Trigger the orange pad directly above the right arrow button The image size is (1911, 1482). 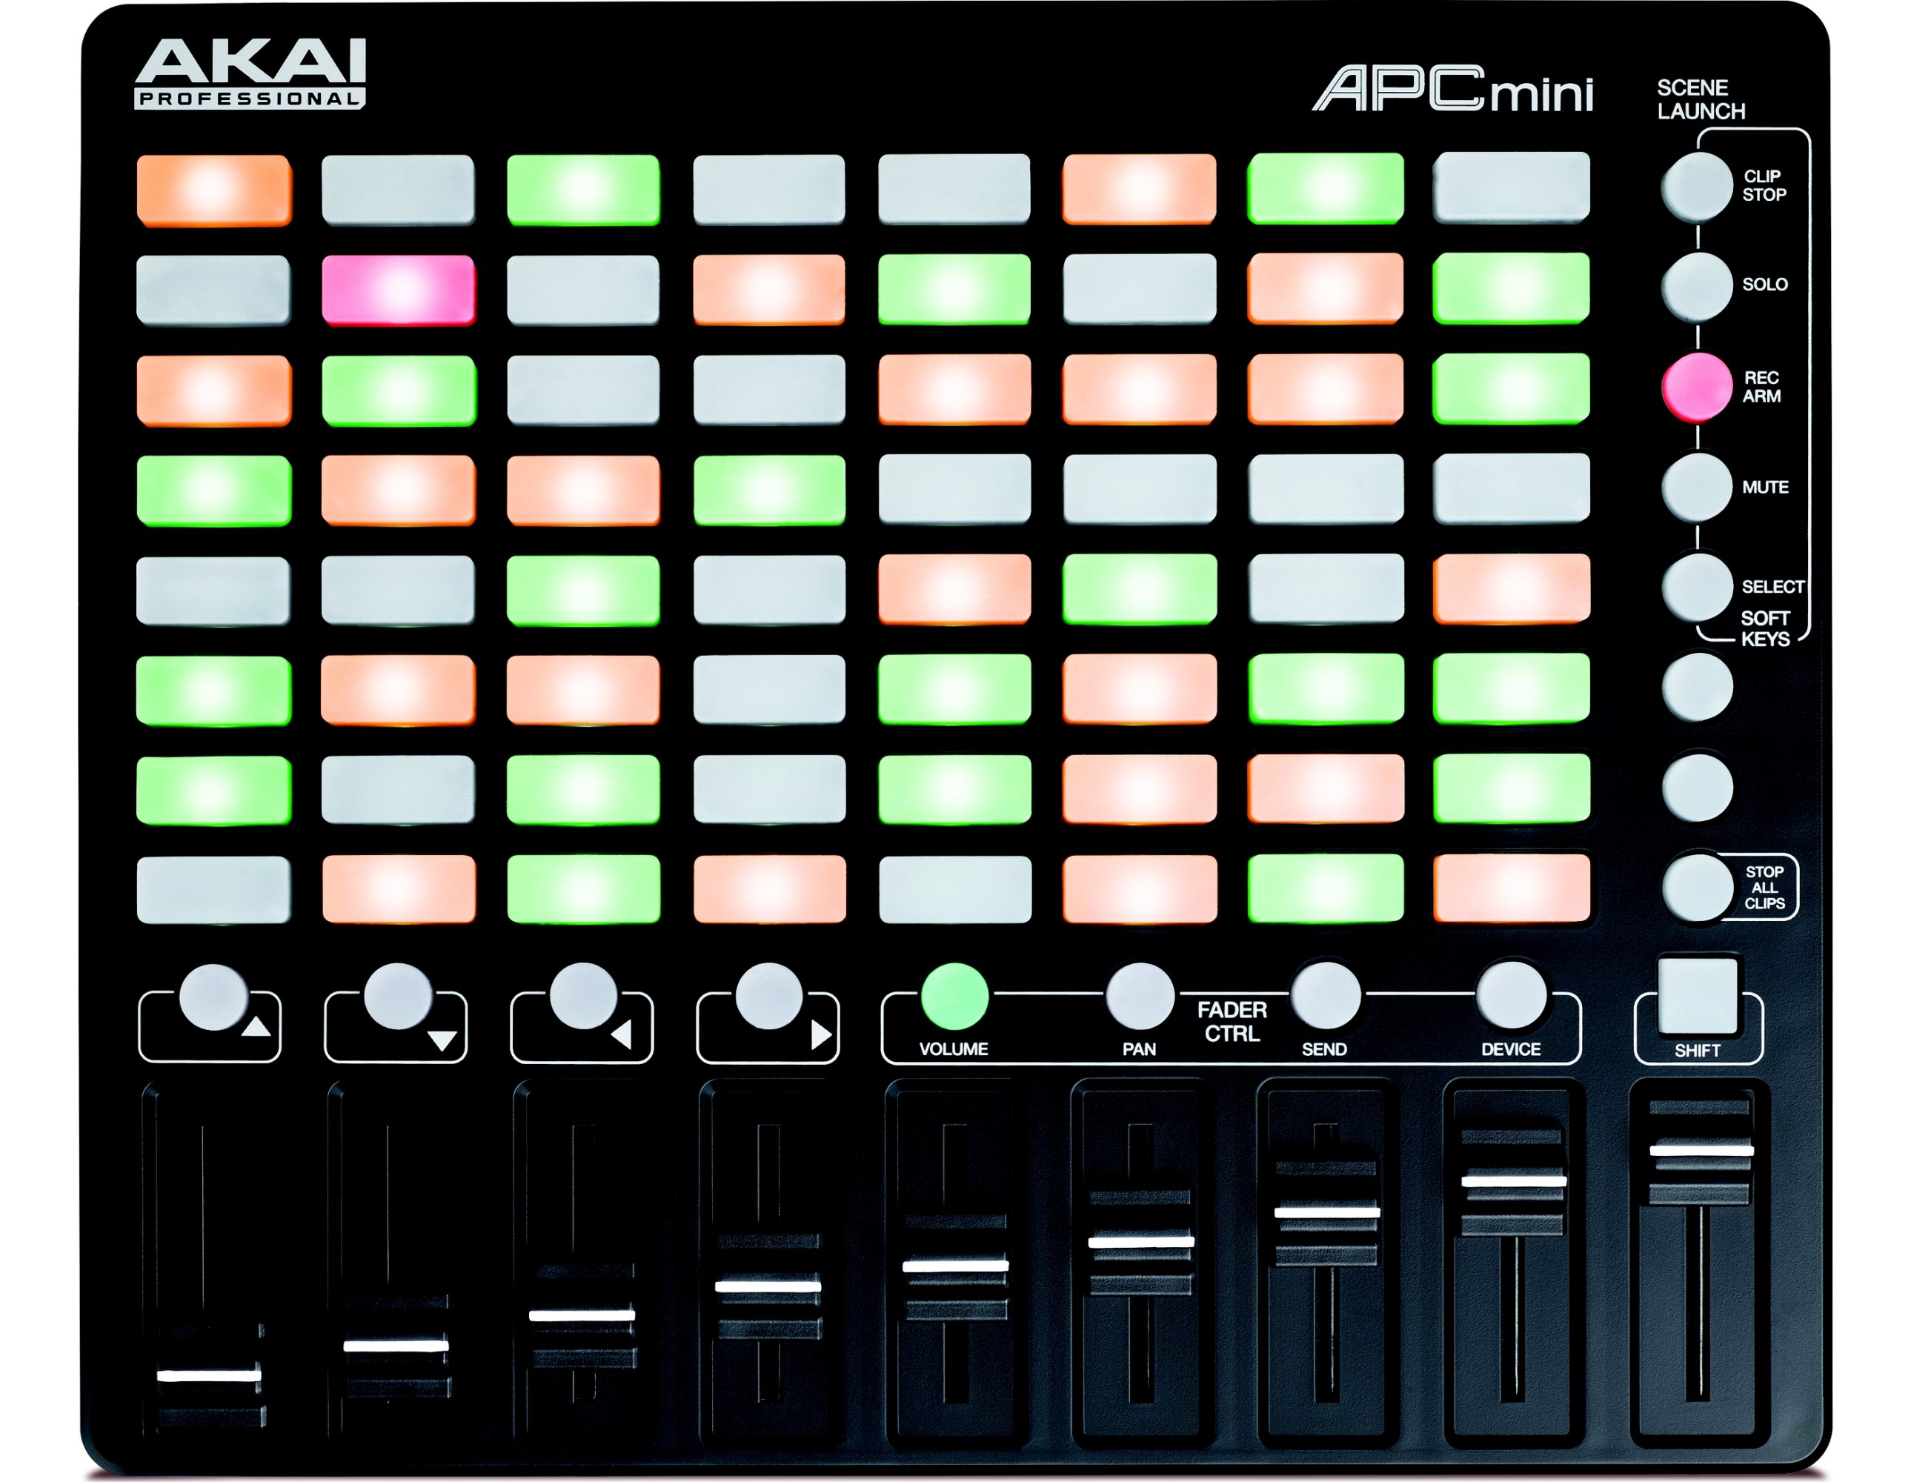[x=769, y=890]
